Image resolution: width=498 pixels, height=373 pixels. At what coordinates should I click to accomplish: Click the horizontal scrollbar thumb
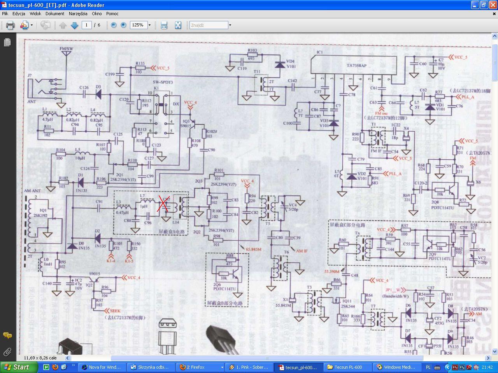click(x=267, y=358)
